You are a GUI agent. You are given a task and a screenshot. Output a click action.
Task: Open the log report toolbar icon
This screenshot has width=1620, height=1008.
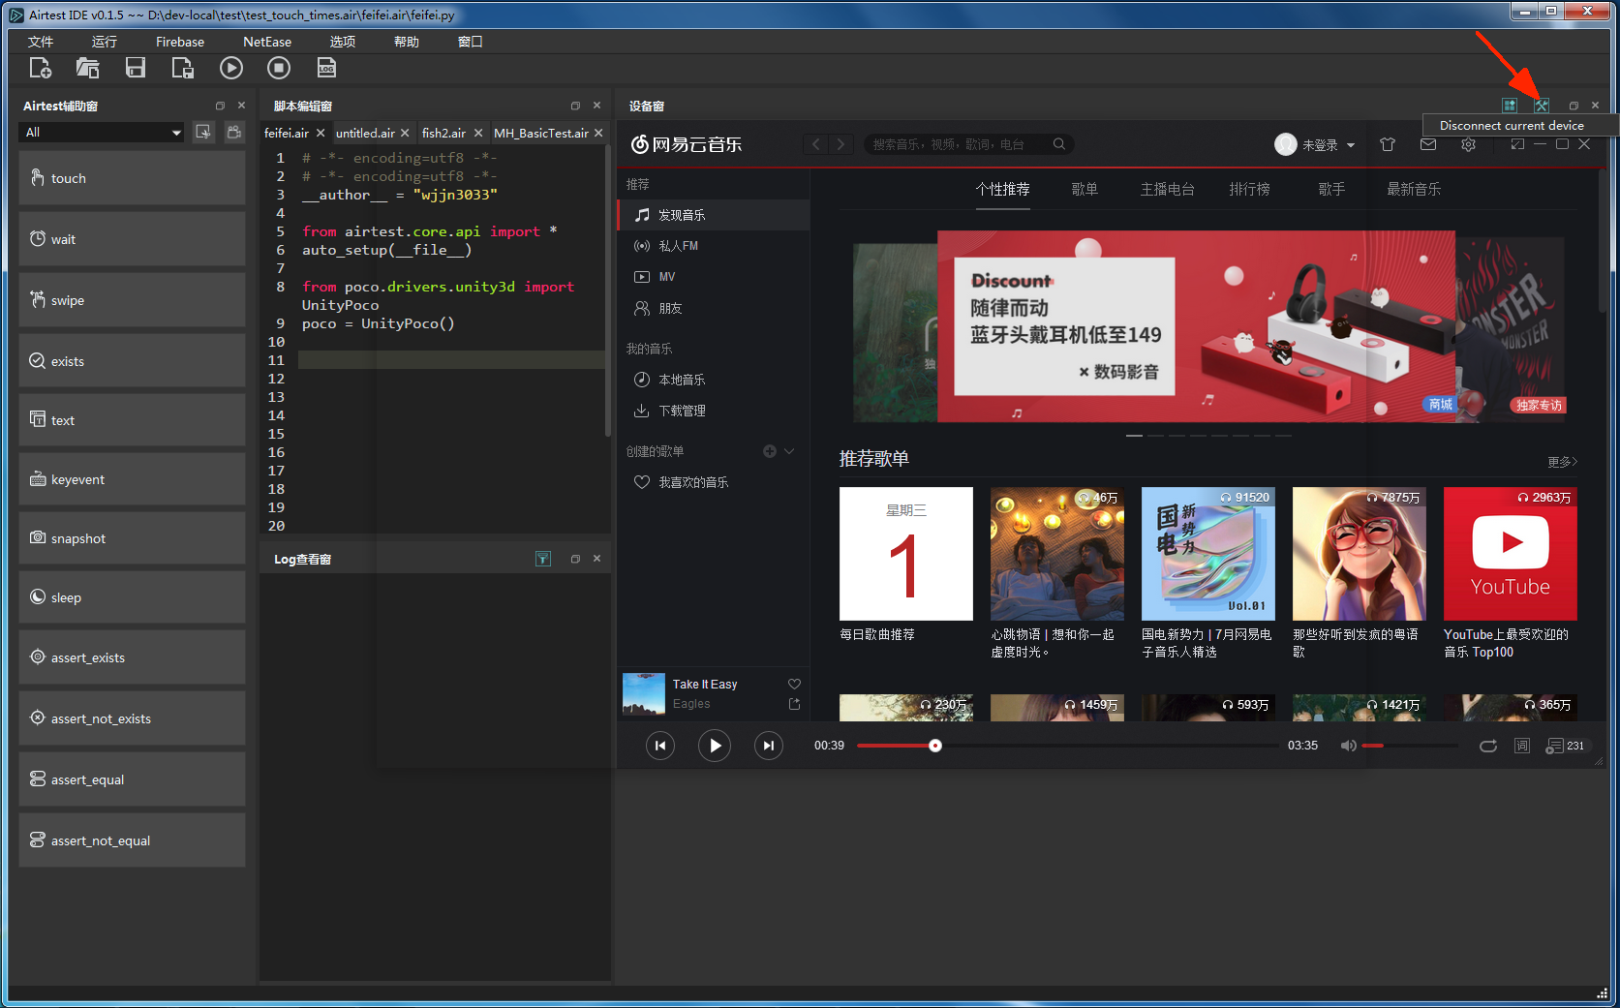tap(326, 68)
